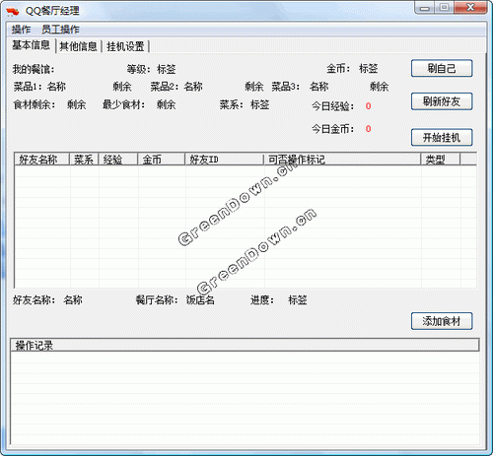Sort by 好友ID column header

click(x=225, y=160)
